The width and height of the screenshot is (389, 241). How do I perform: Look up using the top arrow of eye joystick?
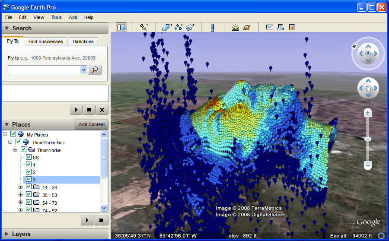click(368, 46)
